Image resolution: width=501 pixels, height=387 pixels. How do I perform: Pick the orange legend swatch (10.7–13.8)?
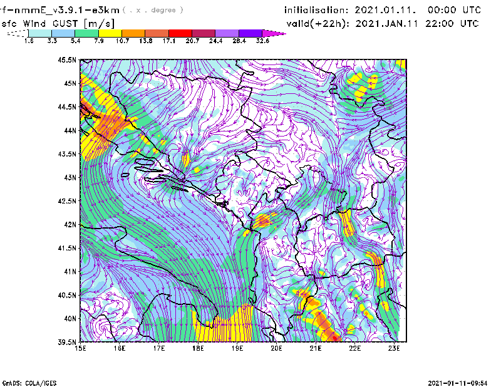click(134, 33)
